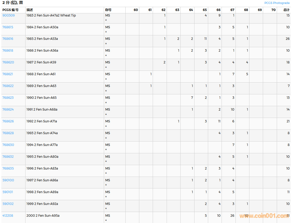The image size is (292, 223).
Task: Click the grade 67 column header
Action: coord(232,10)
